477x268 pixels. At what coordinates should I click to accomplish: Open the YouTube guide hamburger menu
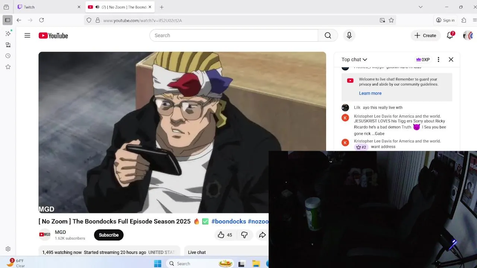click(27, 35)
